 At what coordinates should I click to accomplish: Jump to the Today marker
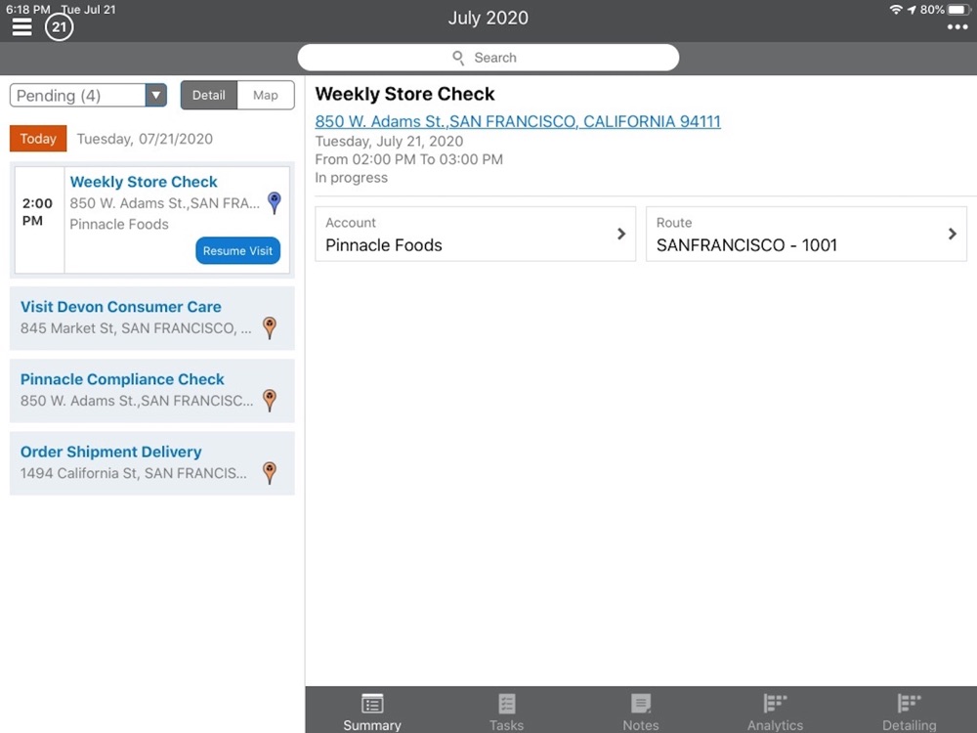coord(38,139)
